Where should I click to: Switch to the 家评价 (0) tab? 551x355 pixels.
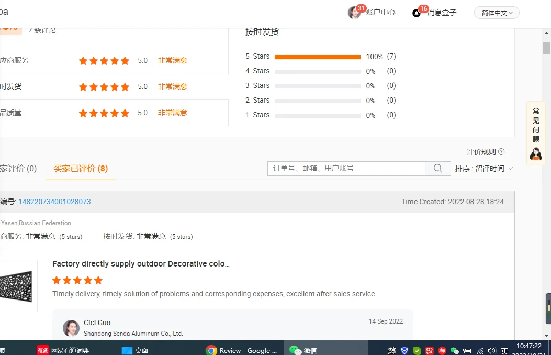[x=18, y=169]
